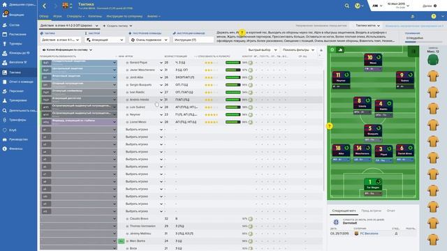Open the Club (Клуб) sidebar item

(13, 130)
